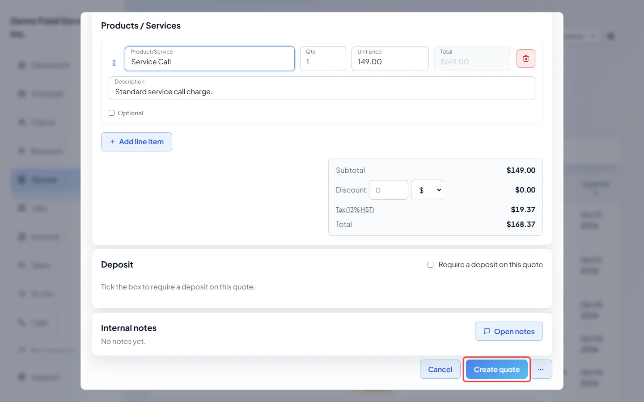This screenshot has height=402, width=644.
Task: Open the Tax (13% HST) link
Action: click(355, 209)
